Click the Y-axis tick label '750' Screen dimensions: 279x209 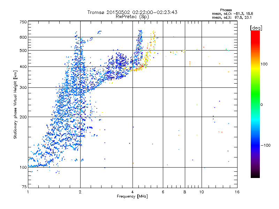click(x=23, y=22)
